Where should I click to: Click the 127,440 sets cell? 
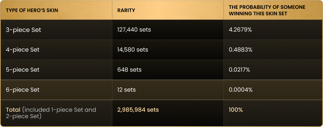coord(134,30)
